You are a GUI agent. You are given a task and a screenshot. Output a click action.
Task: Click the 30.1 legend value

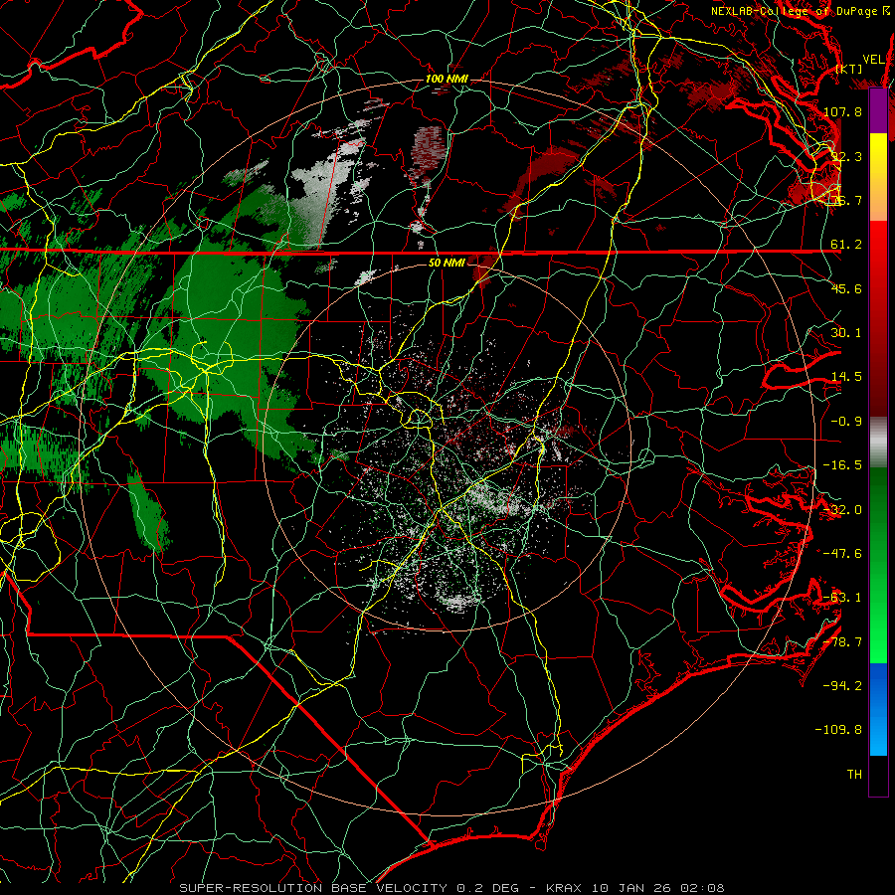click(x=846, y=333)
